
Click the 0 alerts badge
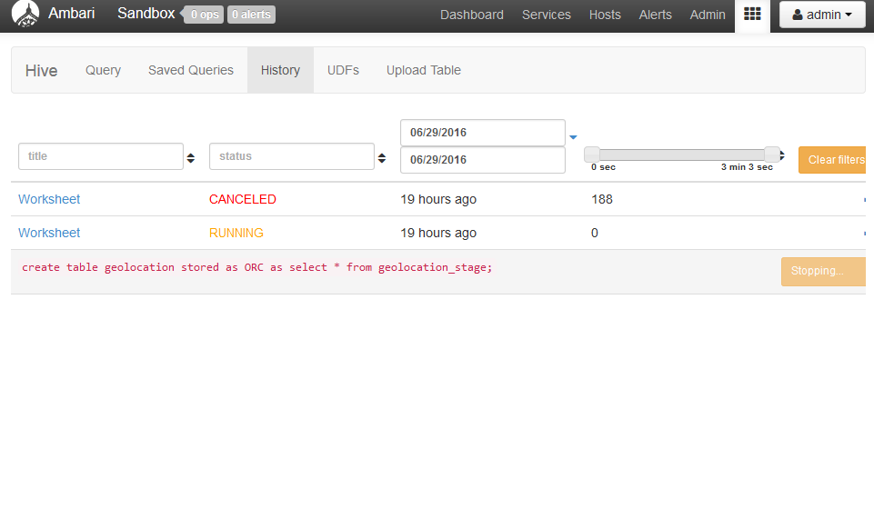click(251, 15)
